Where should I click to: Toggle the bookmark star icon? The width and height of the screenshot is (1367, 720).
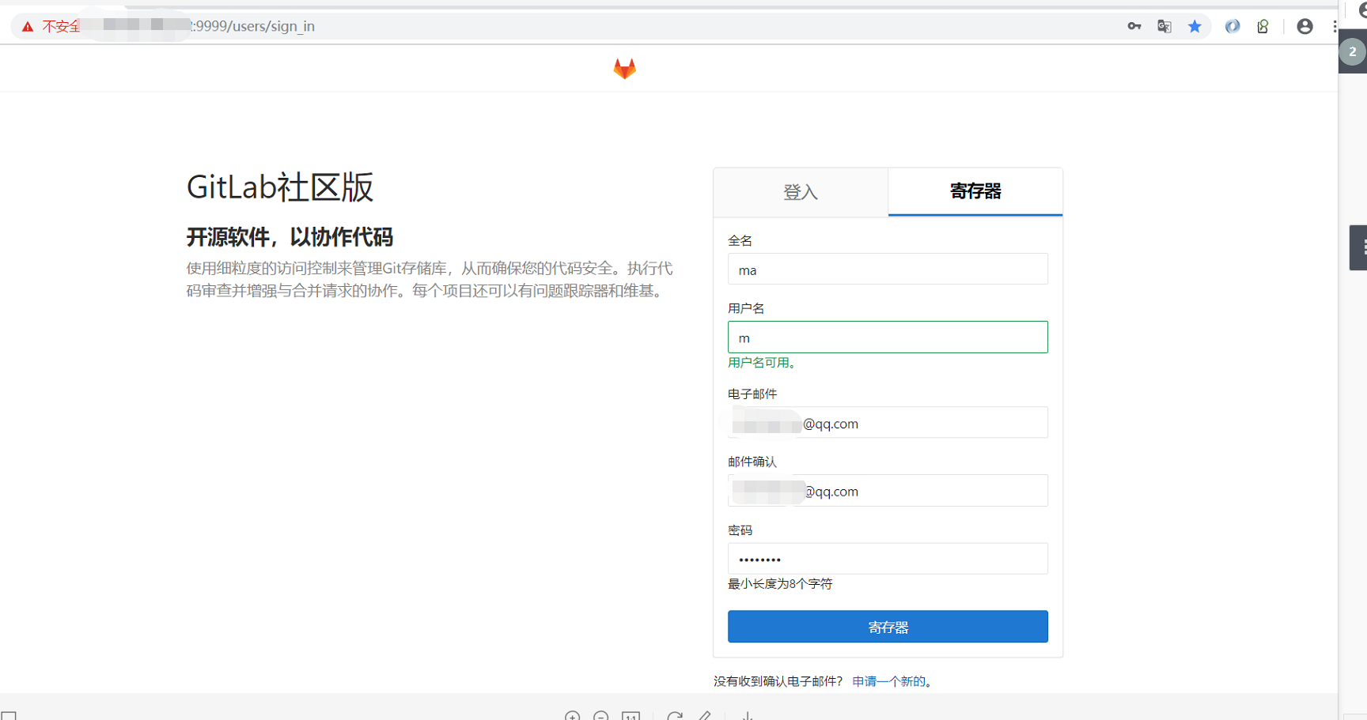pos(1195,26)
